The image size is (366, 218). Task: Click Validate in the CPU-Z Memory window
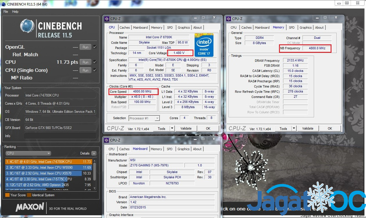[x=308, y=128]
